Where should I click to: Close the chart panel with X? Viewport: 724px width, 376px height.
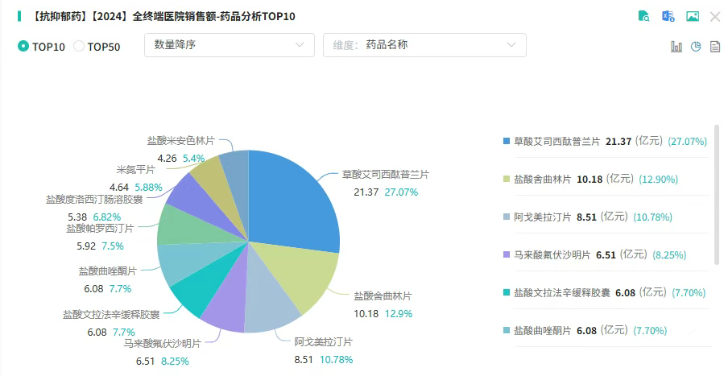715,17
